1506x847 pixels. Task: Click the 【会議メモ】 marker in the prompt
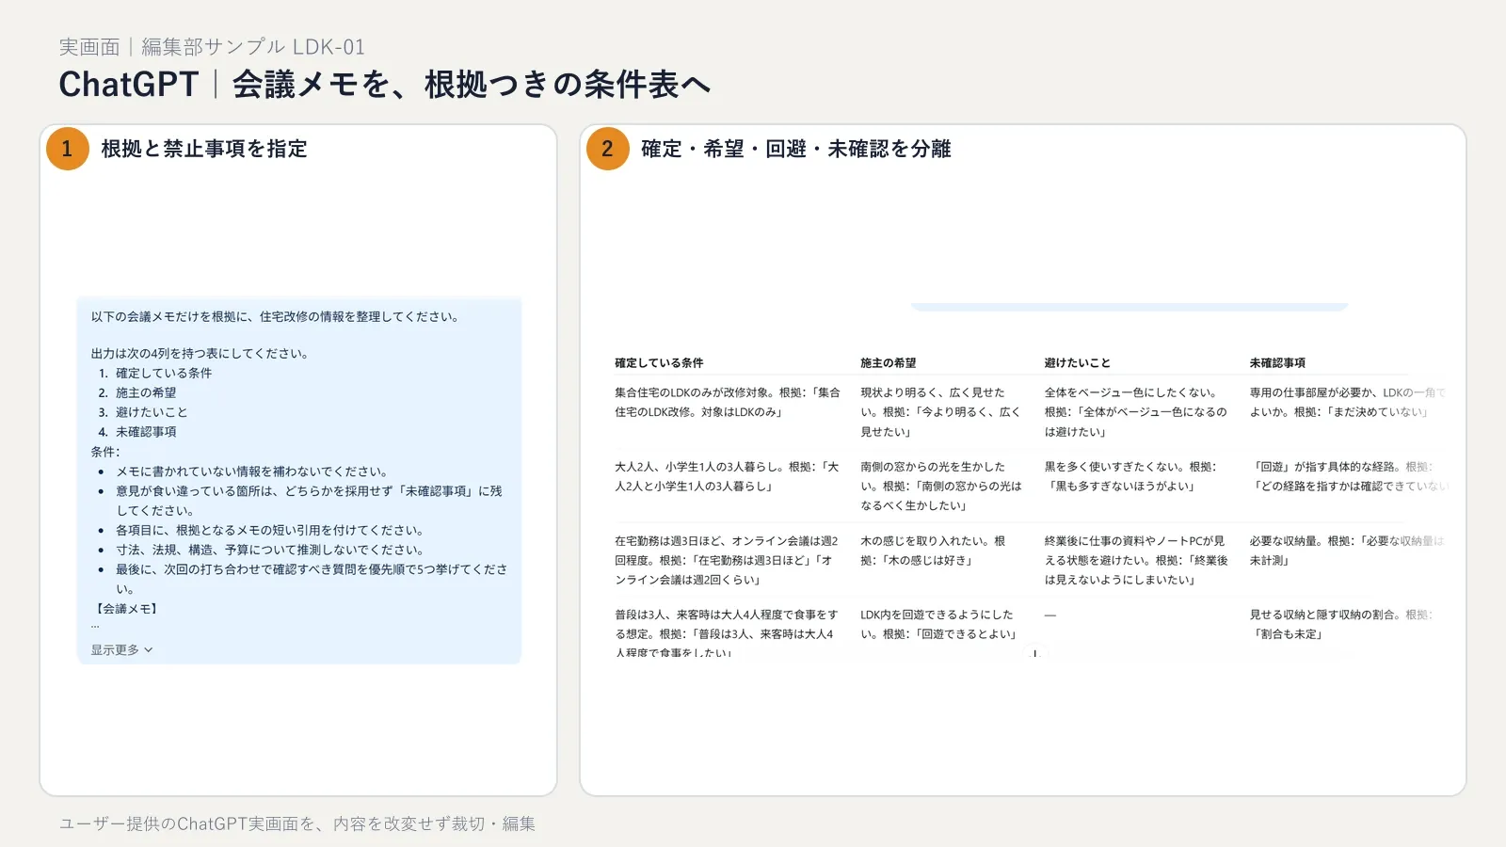pos(126,609)
